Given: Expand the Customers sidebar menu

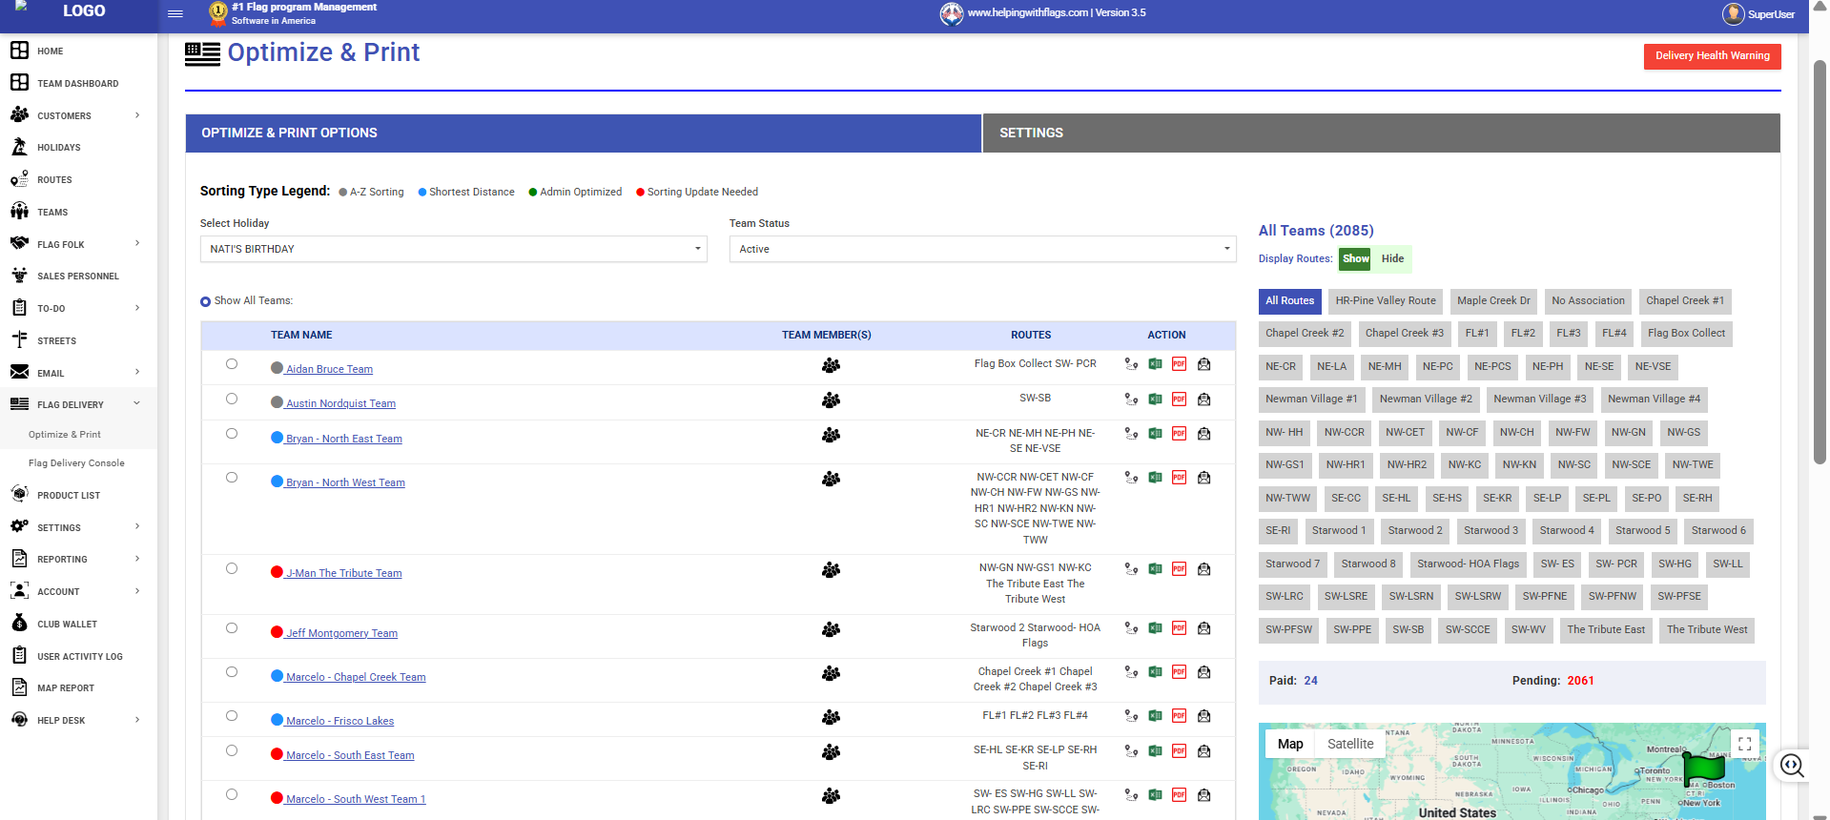Looking at the screenshot, I should click(x=78, y=115).
